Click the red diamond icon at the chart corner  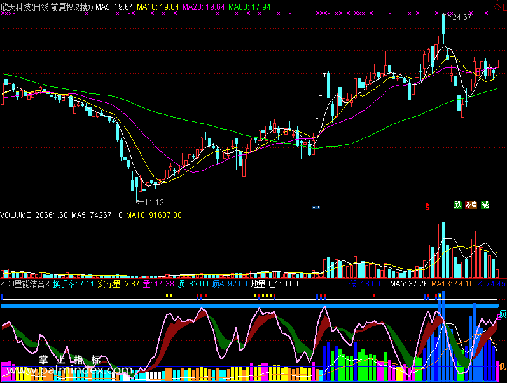pyautogui.click(x=497, y=7)
